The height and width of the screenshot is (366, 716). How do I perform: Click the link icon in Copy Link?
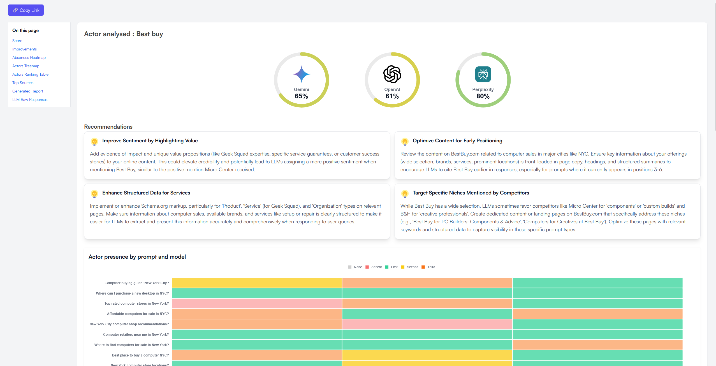click(15, 10)
